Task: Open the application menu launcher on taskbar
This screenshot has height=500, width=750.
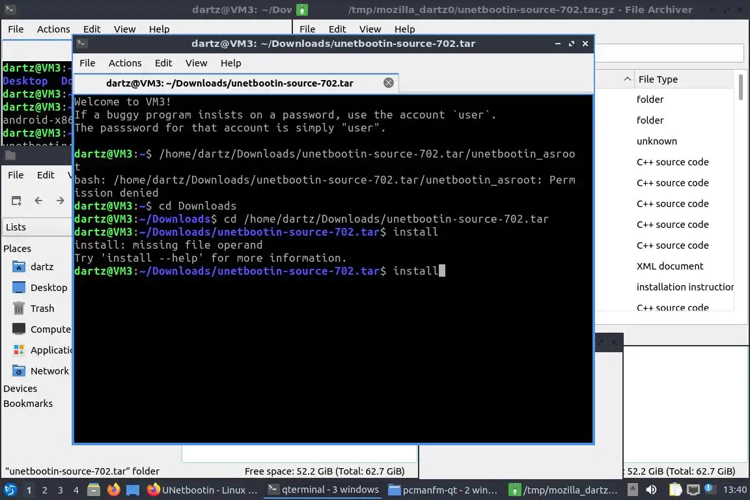Action: [x=10, y=490]
